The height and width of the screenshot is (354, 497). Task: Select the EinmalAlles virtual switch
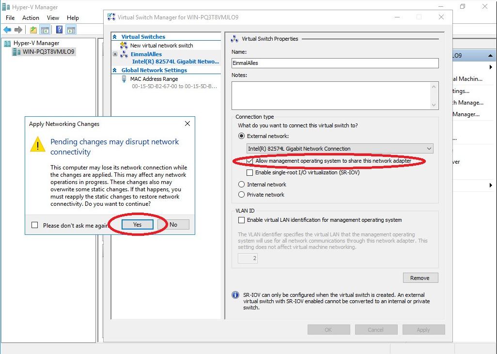coord(146,54)
